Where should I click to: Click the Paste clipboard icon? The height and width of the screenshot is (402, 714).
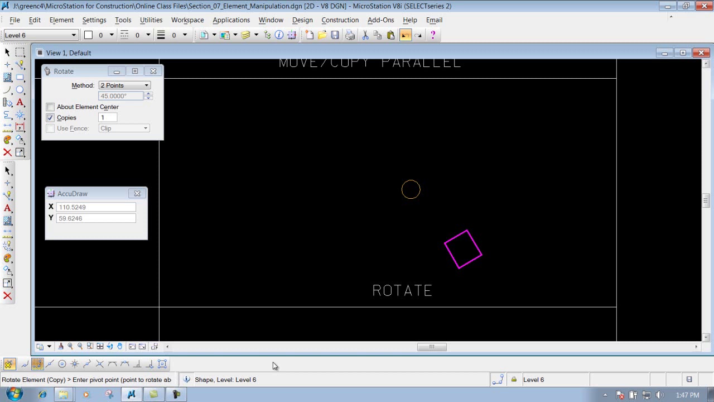point(390,35)
